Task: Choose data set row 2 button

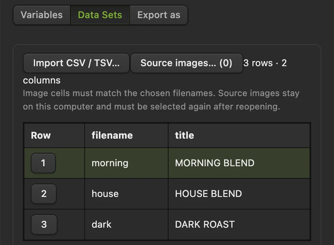Action: click(44, 194)
